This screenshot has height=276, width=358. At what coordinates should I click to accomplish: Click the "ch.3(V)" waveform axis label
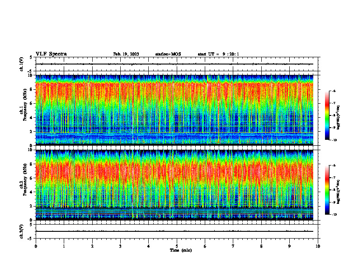[x=22, y=231]
